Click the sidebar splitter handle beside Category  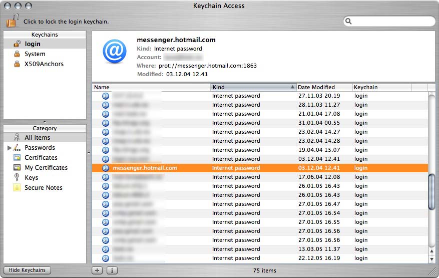tap(89, 153)
